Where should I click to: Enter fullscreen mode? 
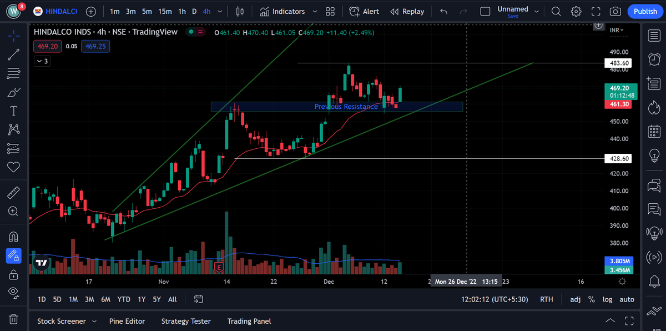[596, 11]
